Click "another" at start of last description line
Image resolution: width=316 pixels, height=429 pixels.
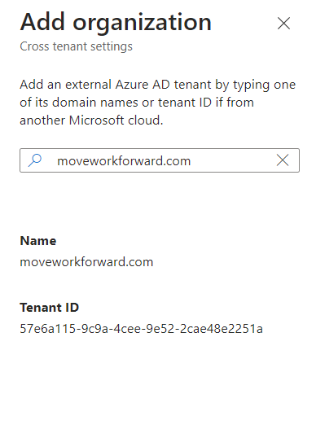tap(42, 120)
